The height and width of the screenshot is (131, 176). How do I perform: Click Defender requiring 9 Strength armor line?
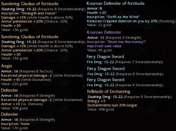tap(28, 96)
